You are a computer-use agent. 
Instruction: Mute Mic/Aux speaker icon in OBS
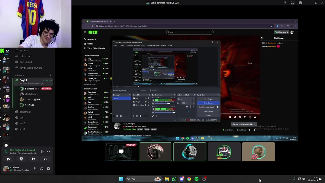[x=153, y=112]
